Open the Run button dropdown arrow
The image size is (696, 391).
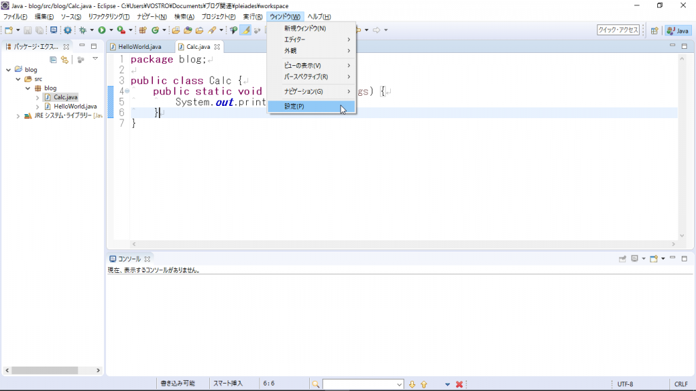point(110,30)
